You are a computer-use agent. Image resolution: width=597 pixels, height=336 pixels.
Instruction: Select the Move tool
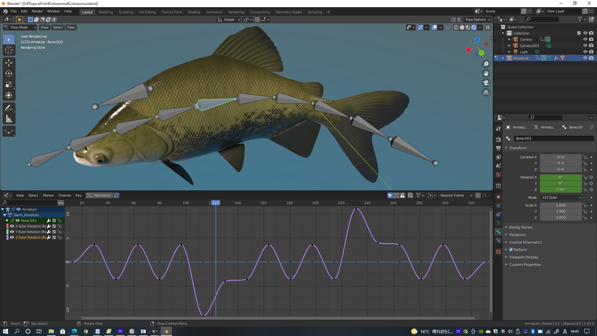click(x=9, y=63)
